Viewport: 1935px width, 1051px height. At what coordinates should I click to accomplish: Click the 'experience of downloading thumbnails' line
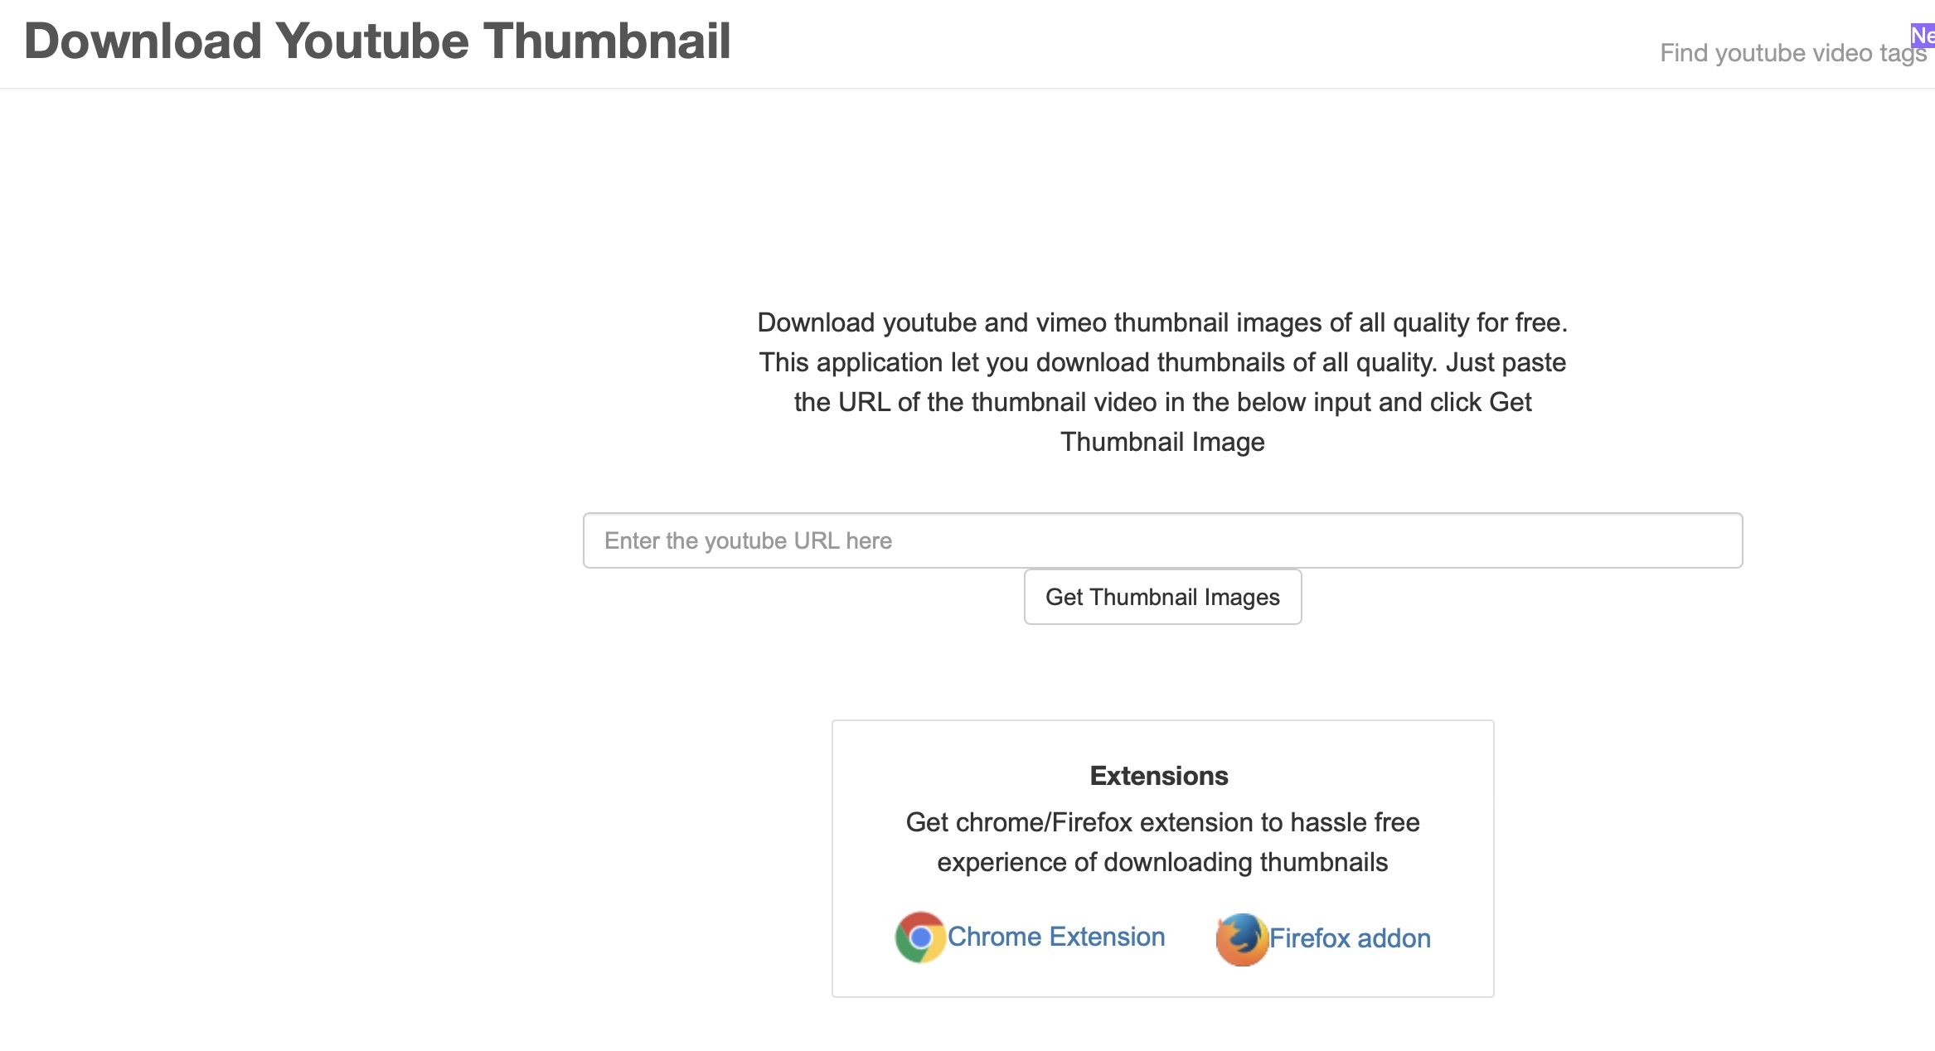point(1162,862)
